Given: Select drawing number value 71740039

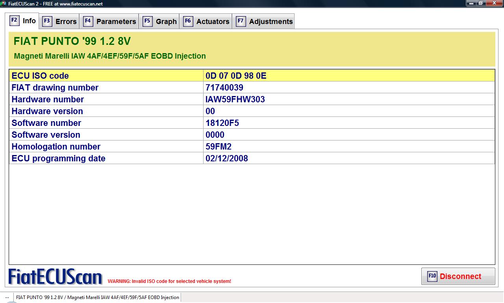Looking at the screenshot, I should point(224,87).
